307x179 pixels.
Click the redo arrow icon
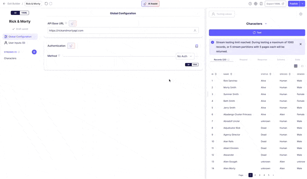point(51,4)
